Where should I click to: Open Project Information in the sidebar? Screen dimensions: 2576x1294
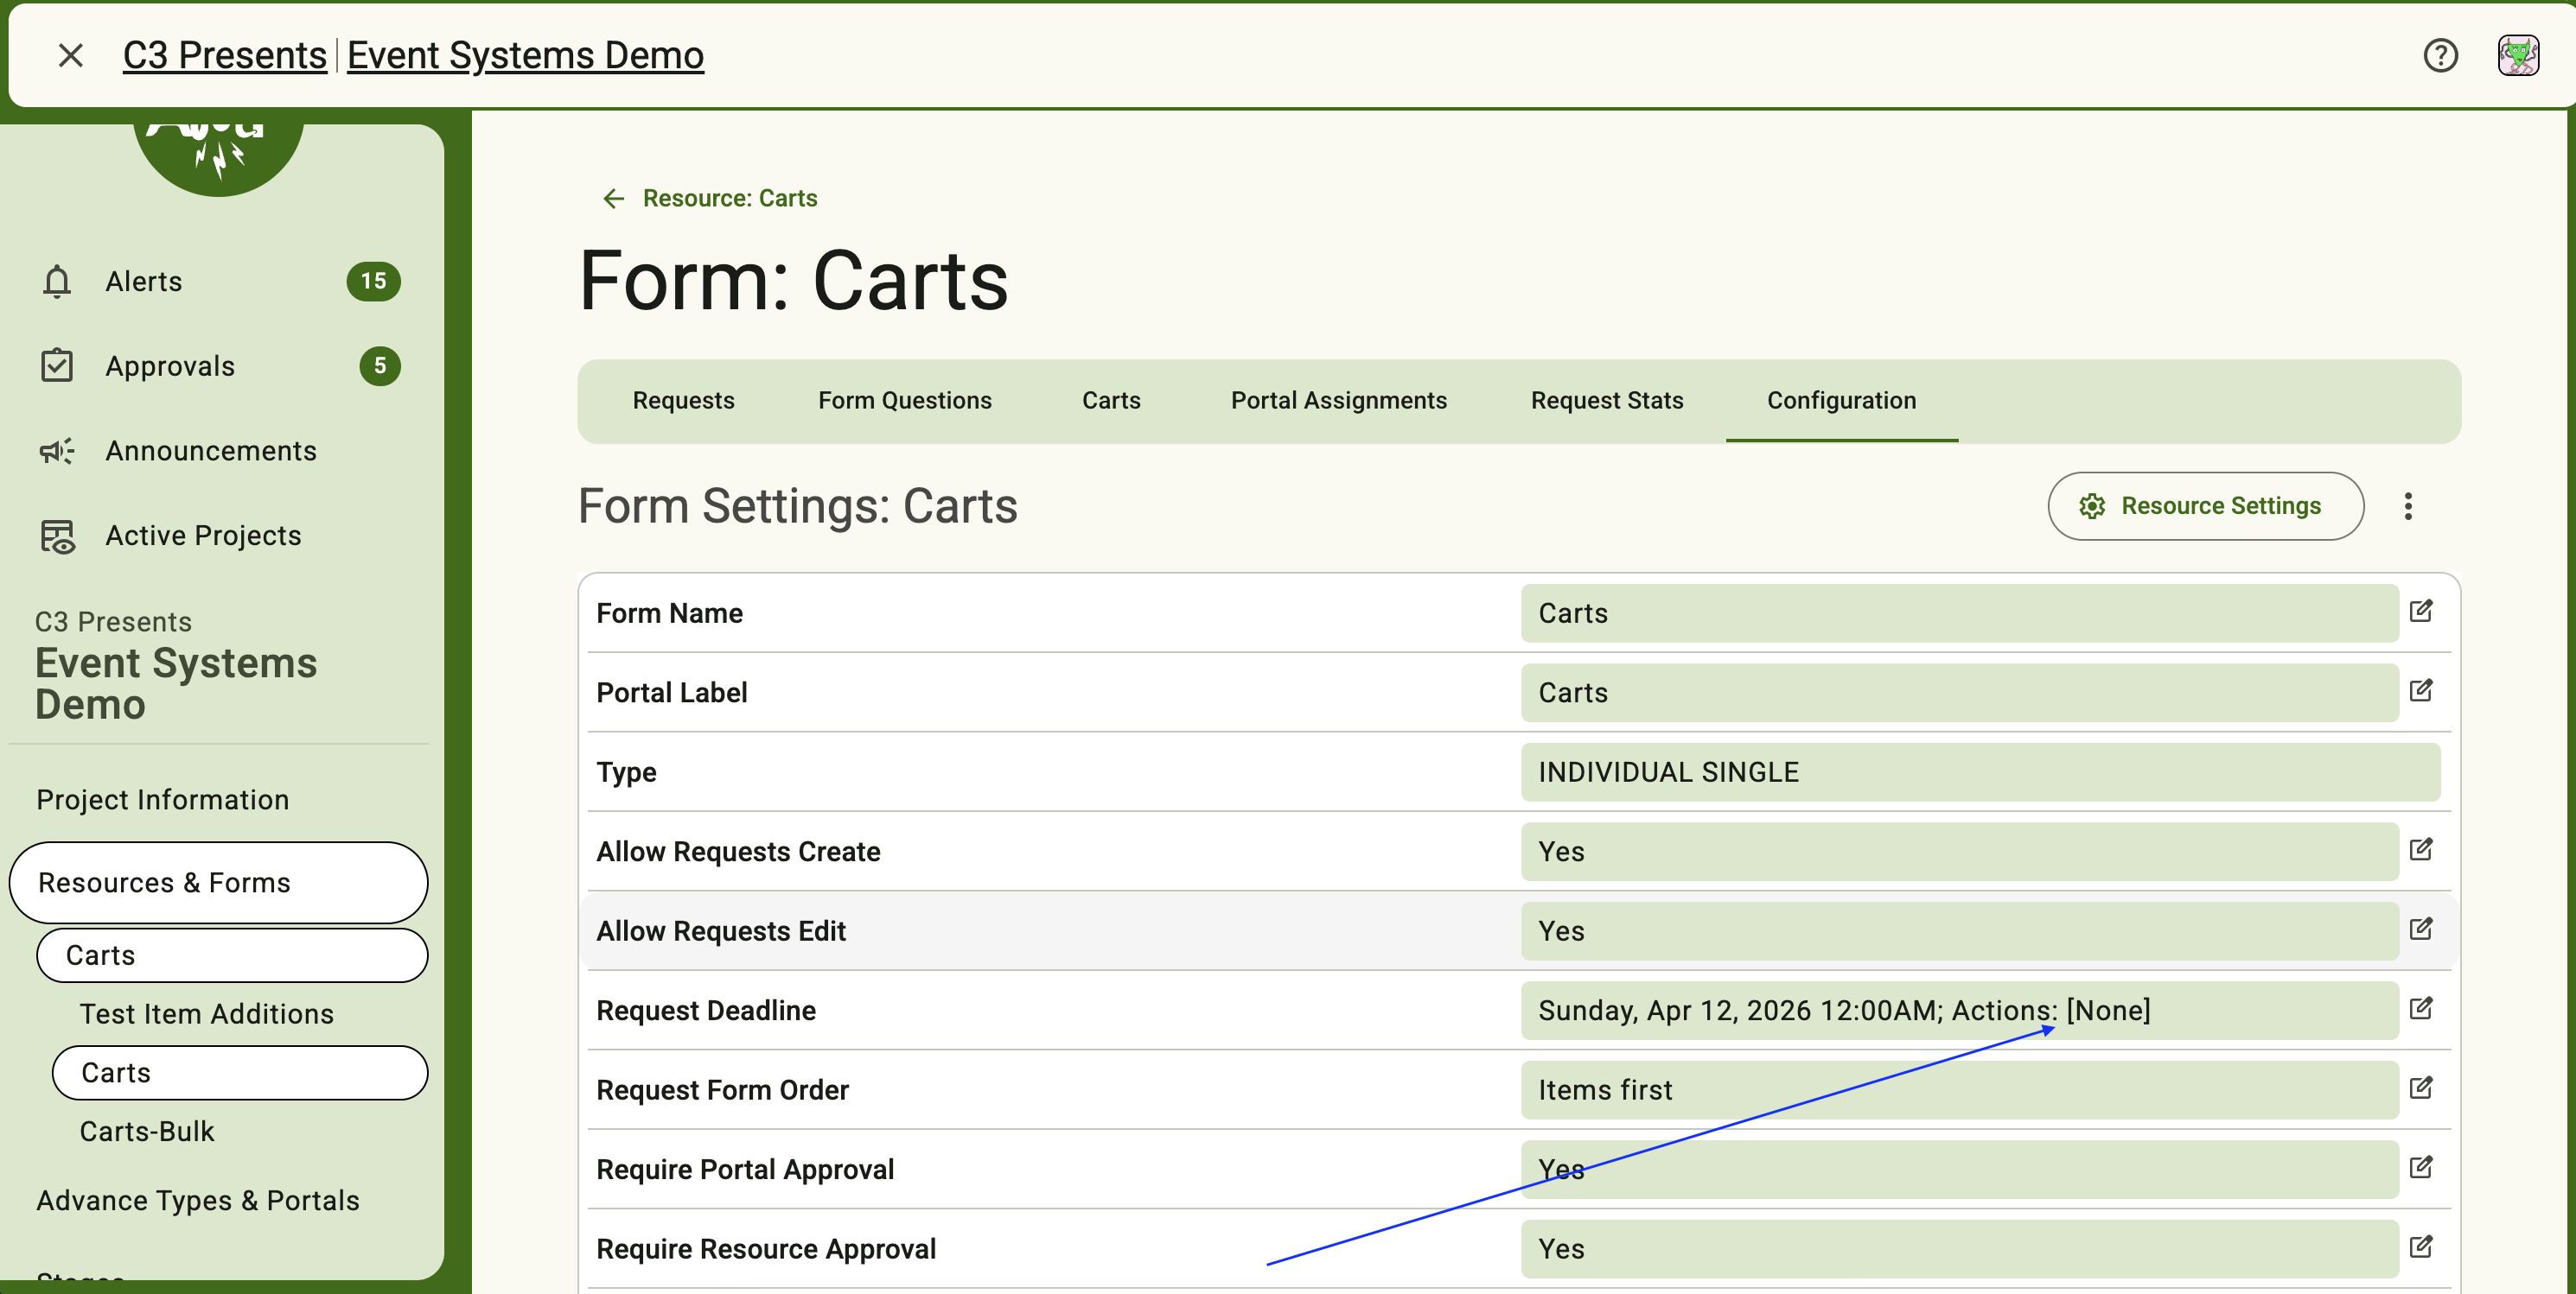tap(162, 799)
